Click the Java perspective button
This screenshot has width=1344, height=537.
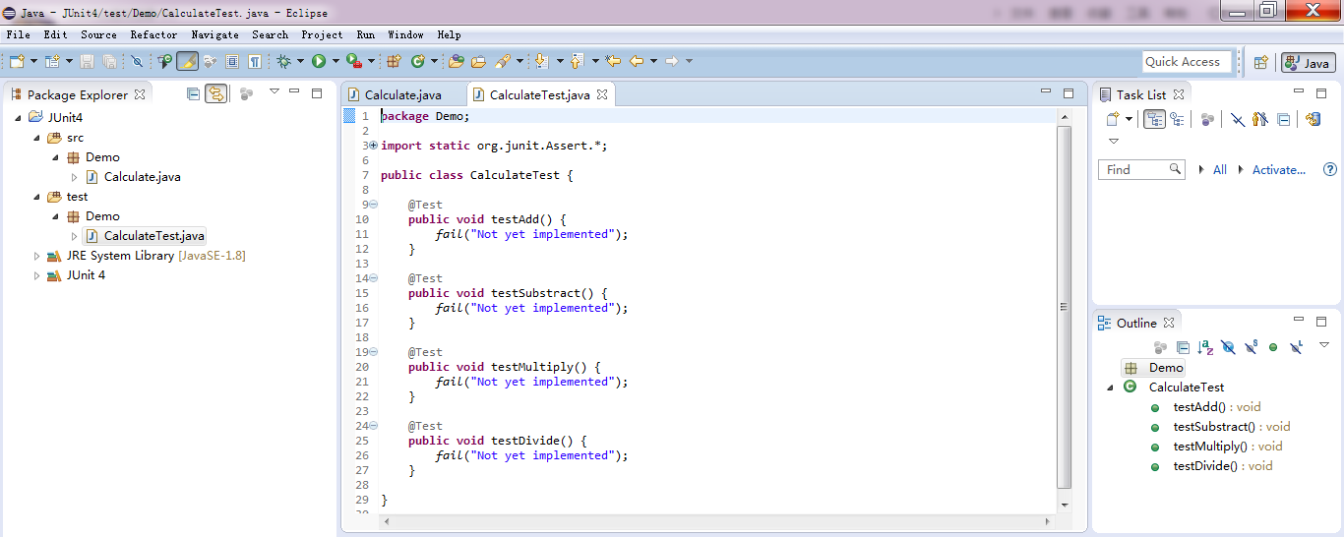pos(1308,62)
